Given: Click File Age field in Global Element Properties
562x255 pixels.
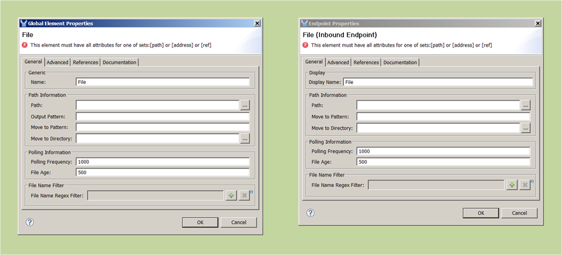Looking at the screenshot, I should [x=163, y=173].
